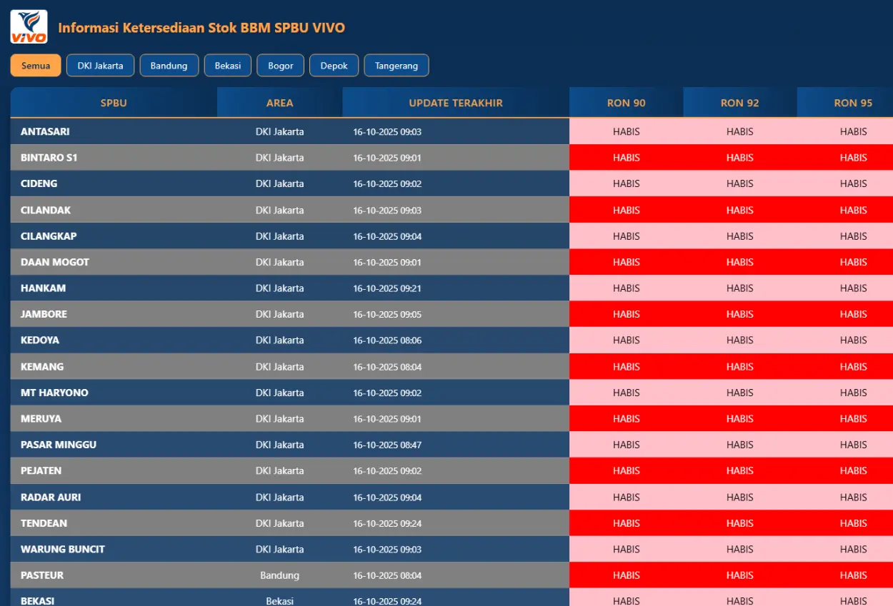Image resolution: width=893 pixels, height=606 pixels.
Task: Open the Depok area filter
Action: click(x=334, y=66)
